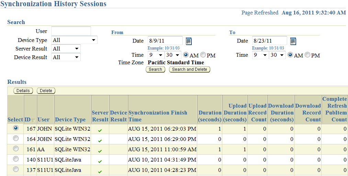Open the To time minute dropdown

click(x=278, y=55)
